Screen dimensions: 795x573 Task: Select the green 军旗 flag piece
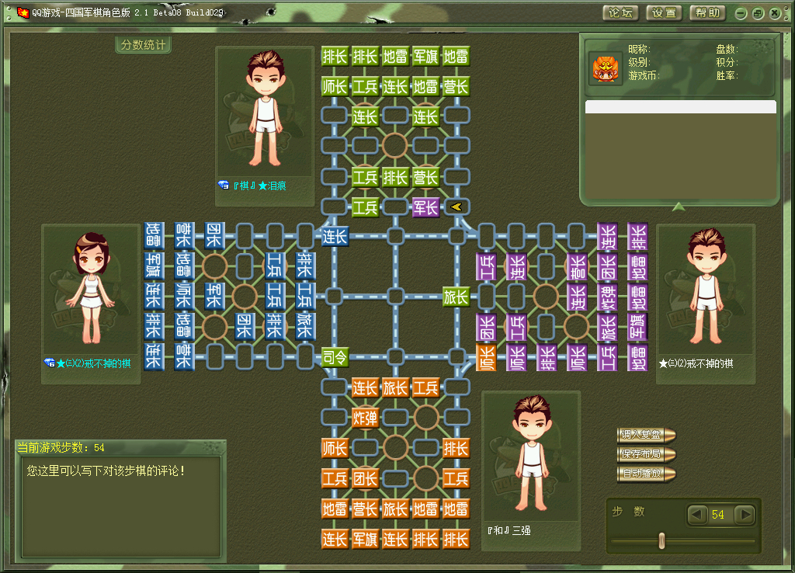[425, 56]
